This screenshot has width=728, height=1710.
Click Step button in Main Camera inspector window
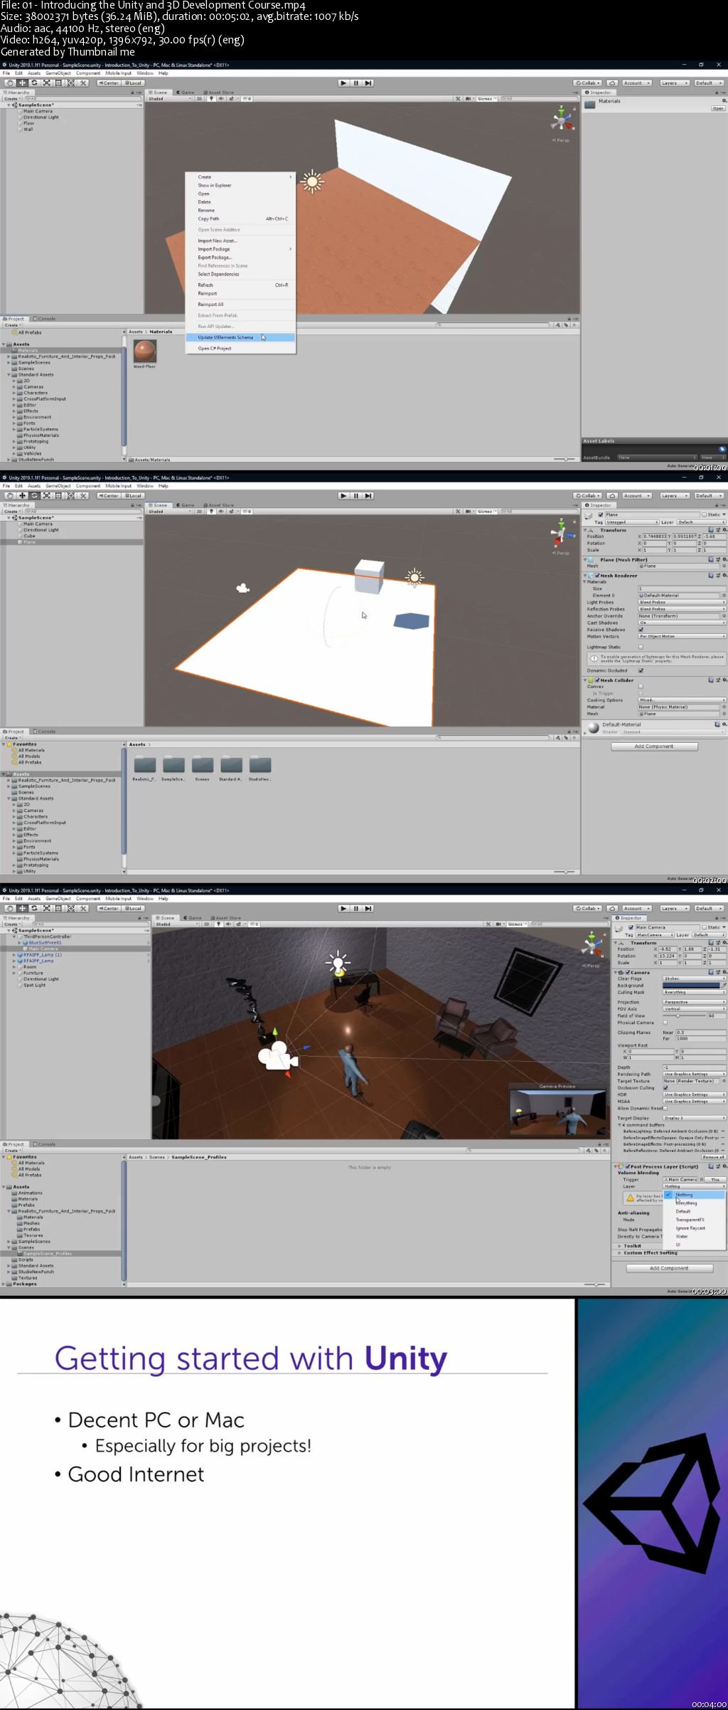pyautogui.click(x=368, y=908)
